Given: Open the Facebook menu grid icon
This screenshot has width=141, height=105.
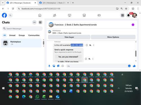Looking at the screenshot, I should point(122,15).
